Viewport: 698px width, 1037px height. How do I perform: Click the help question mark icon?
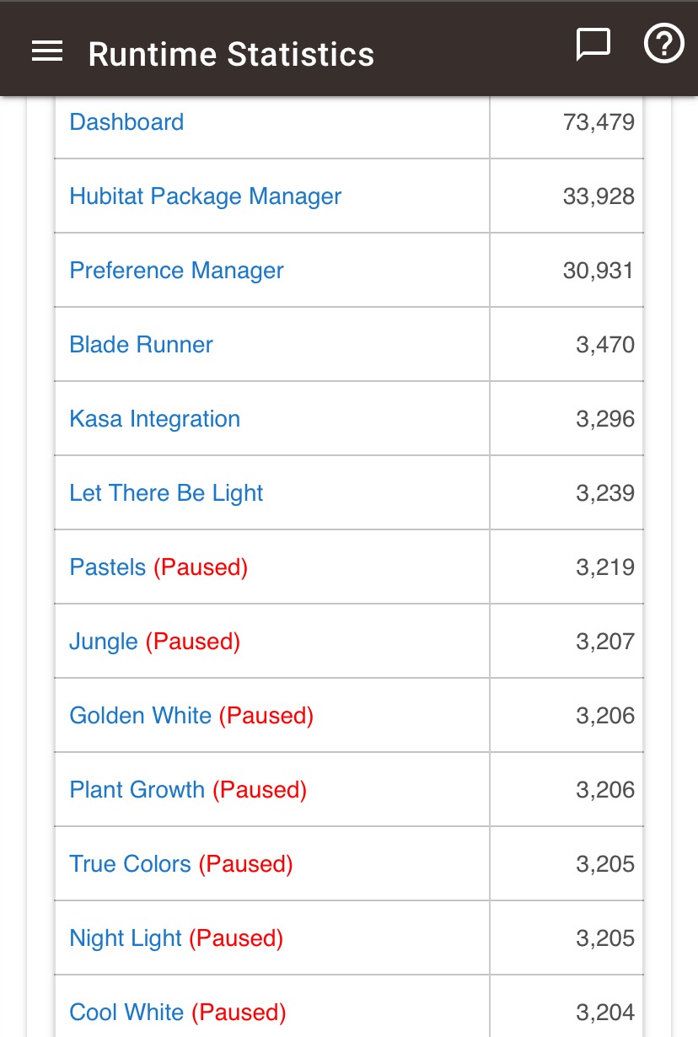click(663, 43)
